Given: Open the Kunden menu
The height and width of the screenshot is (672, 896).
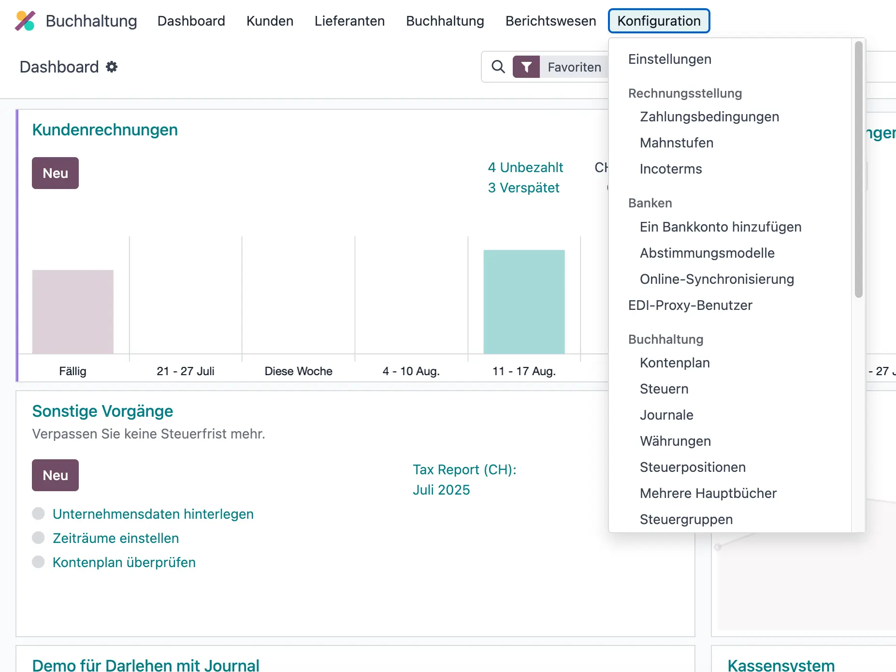Looking at the screenshot, I should tap(270, 21).
